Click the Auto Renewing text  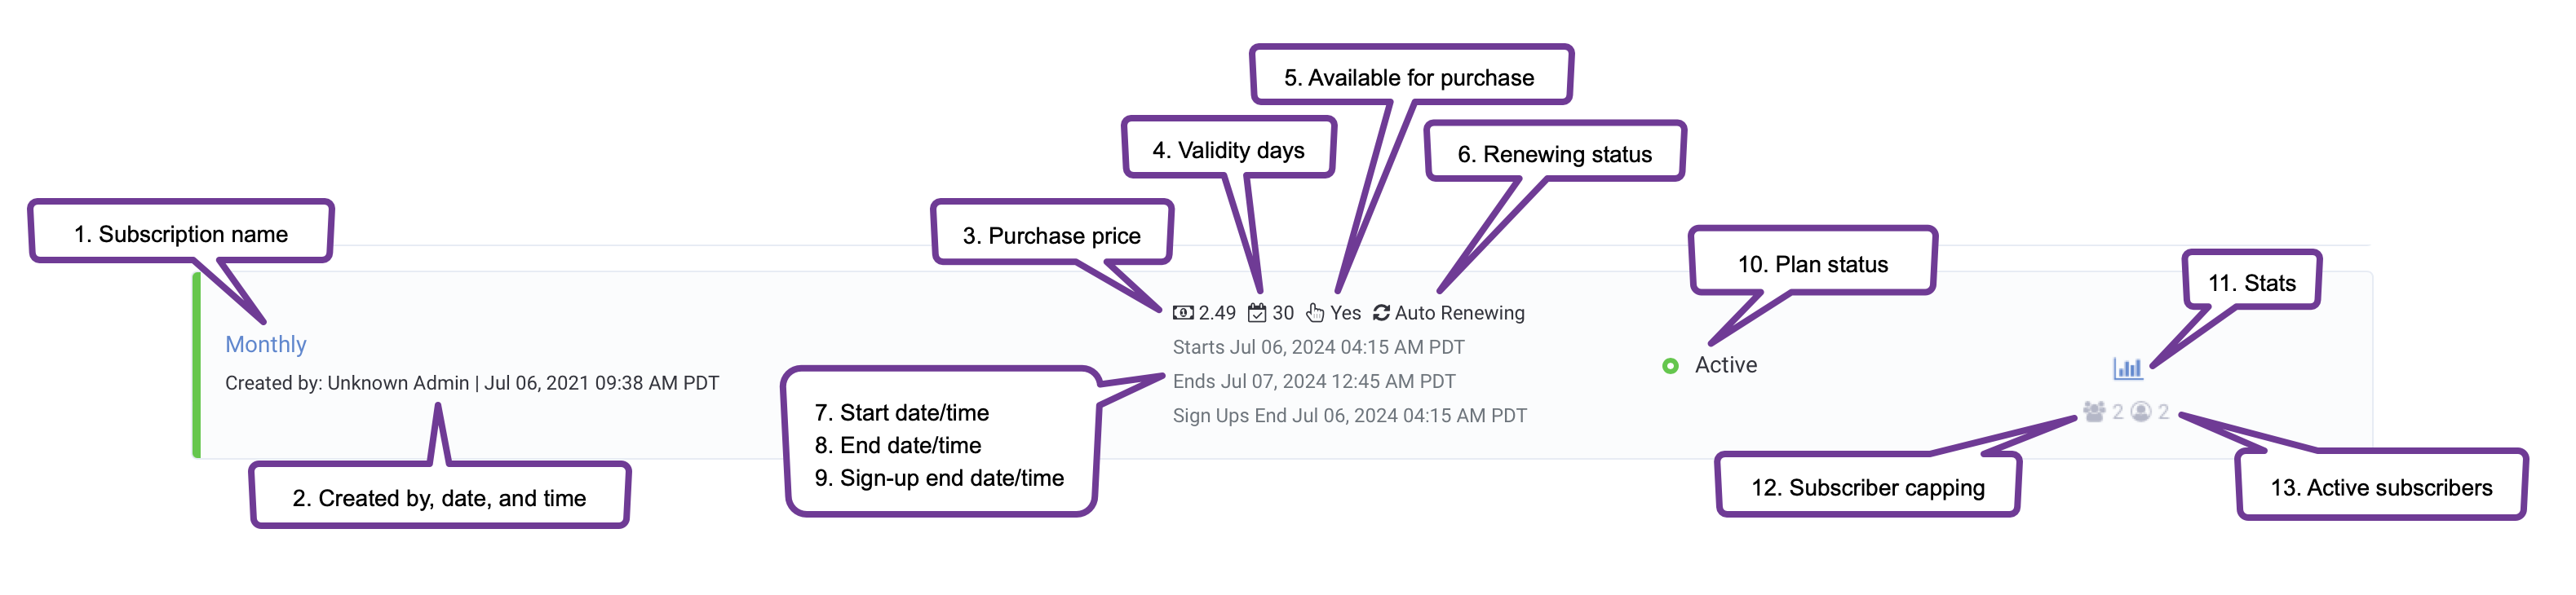point(1460,313)
